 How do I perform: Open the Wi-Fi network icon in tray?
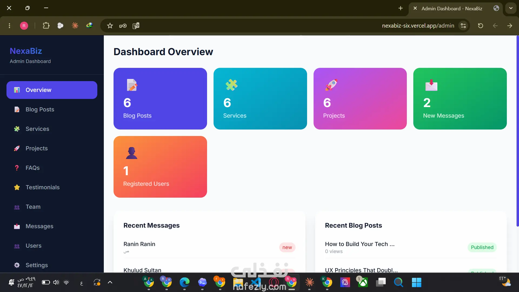[66, 283]
